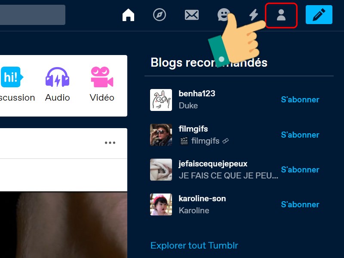
Task: Open the post's three-dot options menu
Action: click(110, 143)
